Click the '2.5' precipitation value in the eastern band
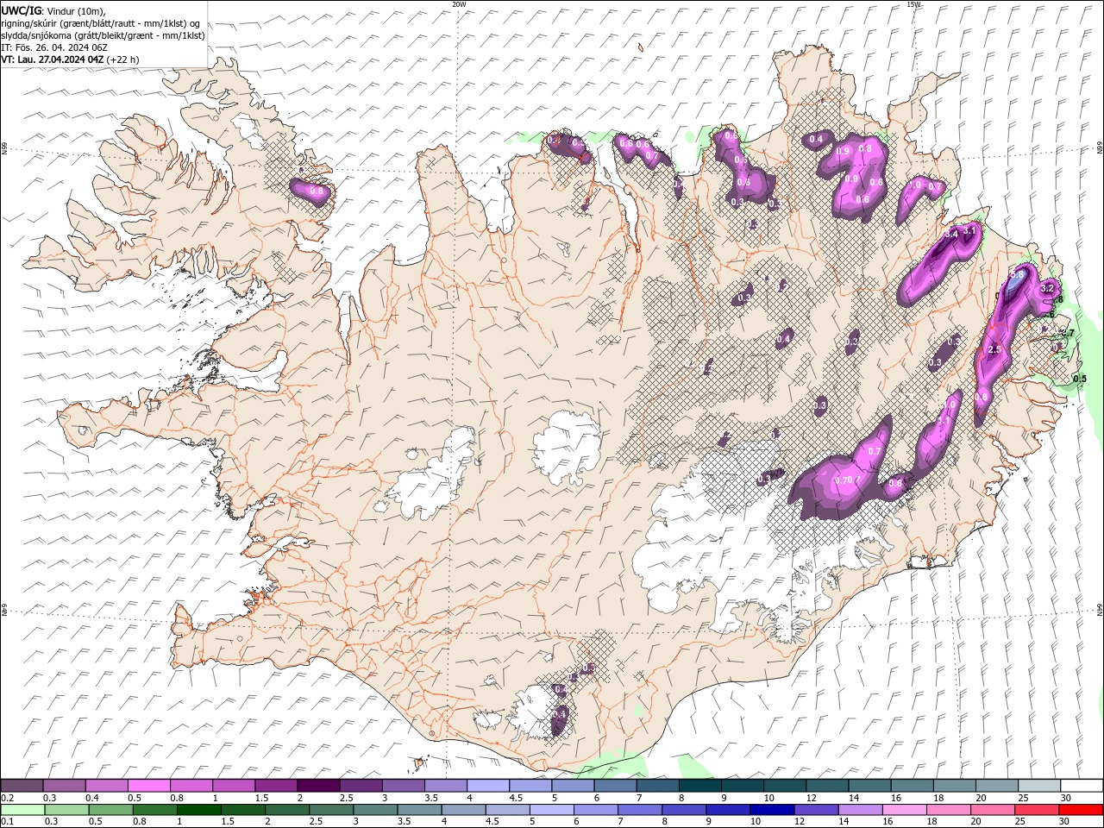Screen dimensions: 1104x828 click(x=994, y=349)
